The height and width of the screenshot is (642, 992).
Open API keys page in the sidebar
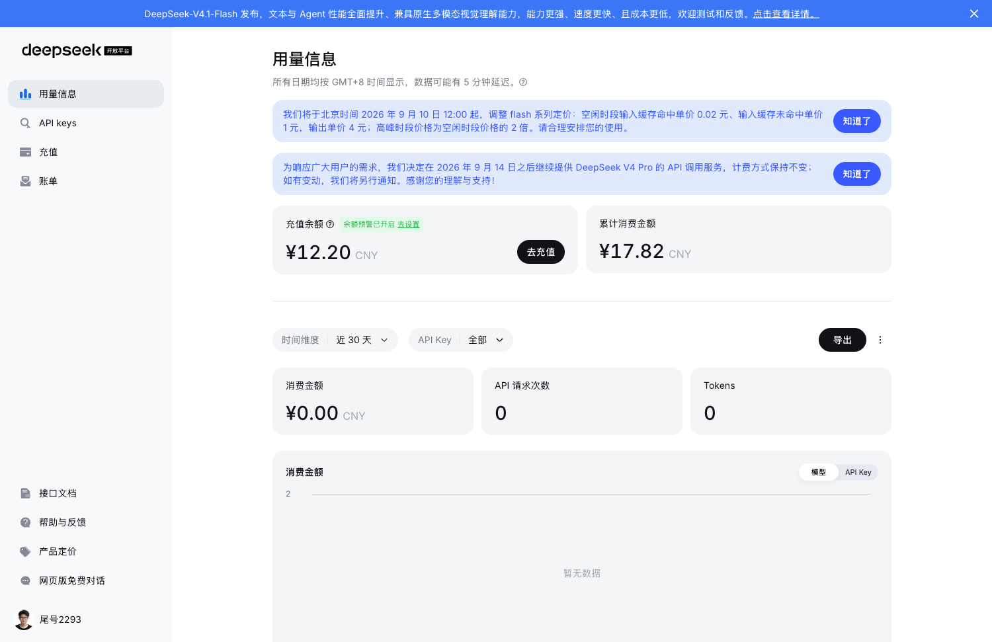pyautogui.click(x=86, y=123)
